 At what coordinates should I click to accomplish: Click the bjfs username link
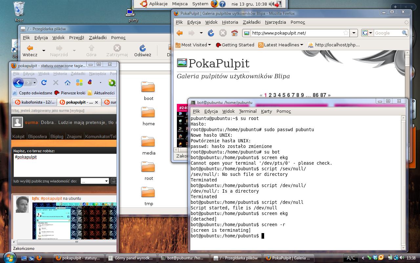[36, 199]
